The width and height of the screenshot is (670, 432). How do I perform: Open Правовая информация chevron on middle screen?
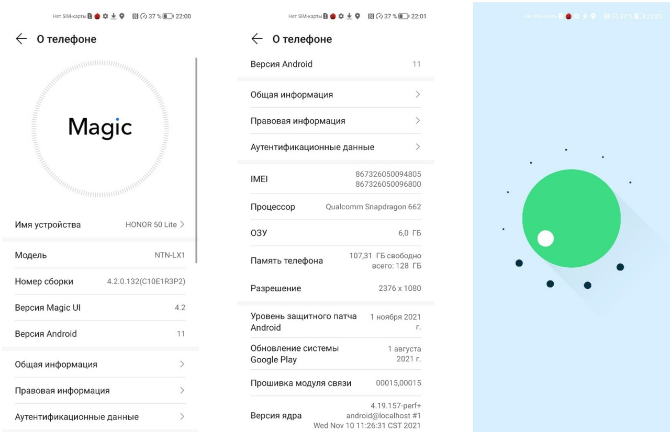click(x=418, y=121)
